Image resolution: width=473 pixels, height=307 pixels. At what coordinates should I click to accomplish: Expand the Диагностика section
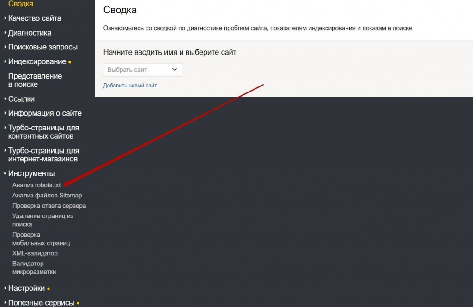30,32
